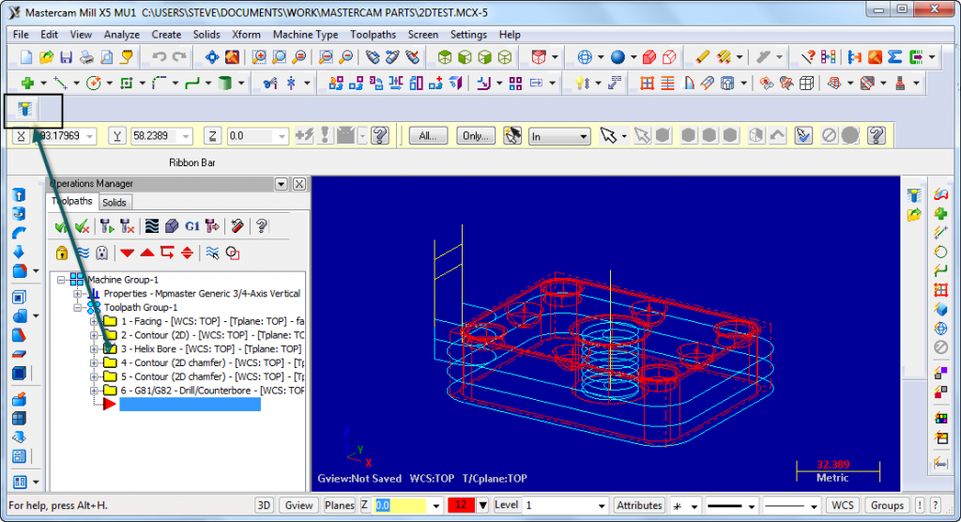961x522 pixels.
Task: Open the Xform menu
Action: (246, 35)
